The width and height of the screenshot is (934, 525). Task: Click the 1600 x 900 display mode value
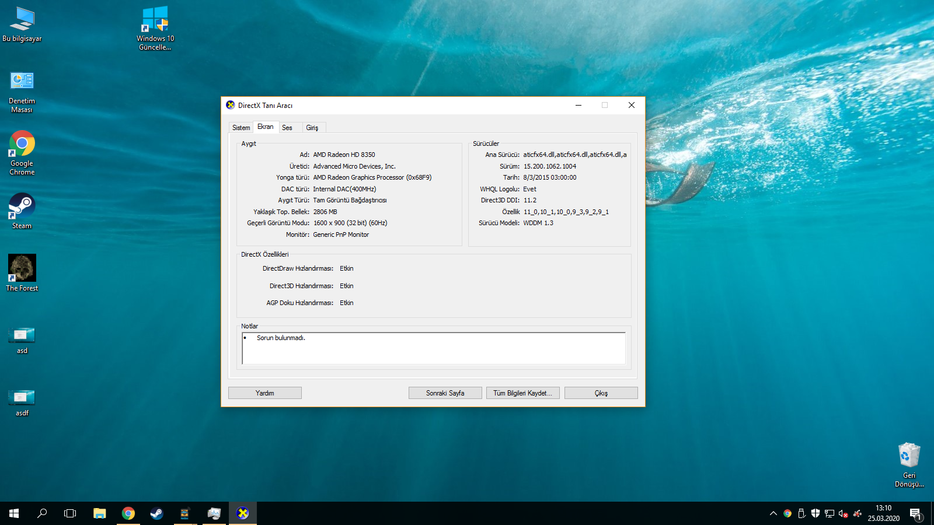[x=350, y=223]
